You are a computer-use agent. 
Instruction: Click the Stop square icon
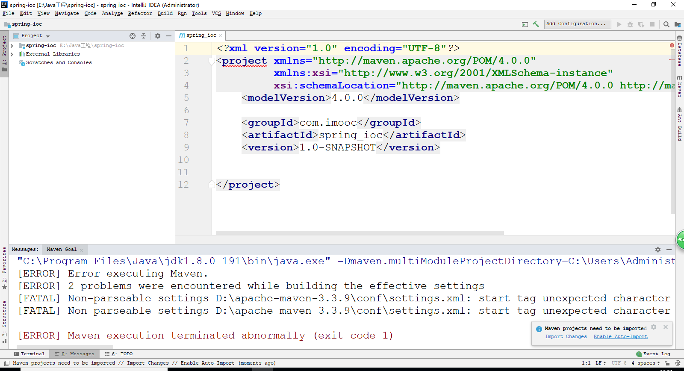[652, 24]
